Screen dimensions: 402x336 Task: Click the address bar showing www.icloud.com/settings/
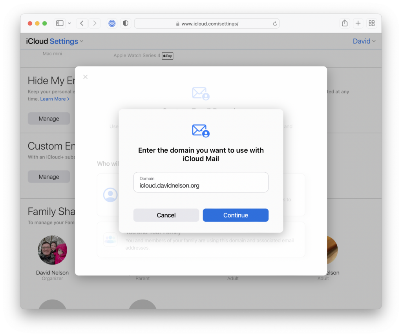click(x=206, y=24)
